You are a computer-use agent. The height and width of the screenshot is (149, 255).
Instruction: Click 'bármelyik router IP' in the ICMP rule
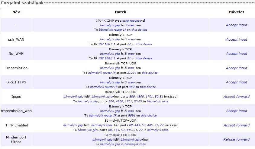click(112, 29)
